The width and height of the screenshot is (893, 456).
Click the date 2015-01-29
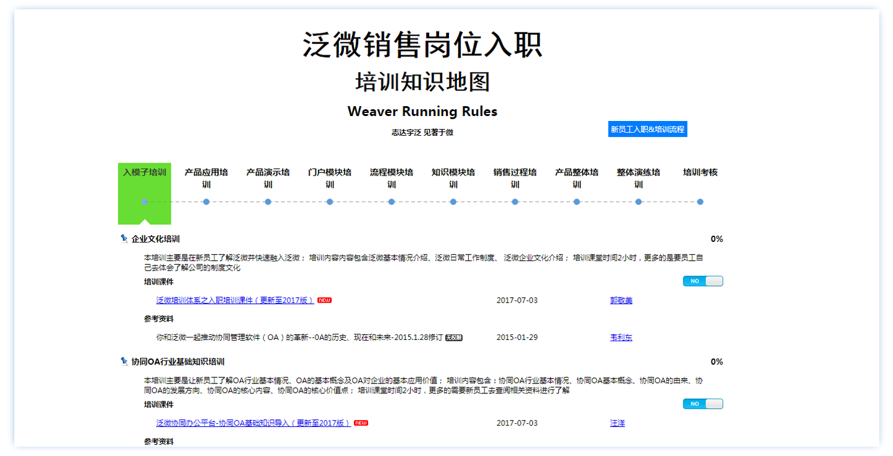517,338
